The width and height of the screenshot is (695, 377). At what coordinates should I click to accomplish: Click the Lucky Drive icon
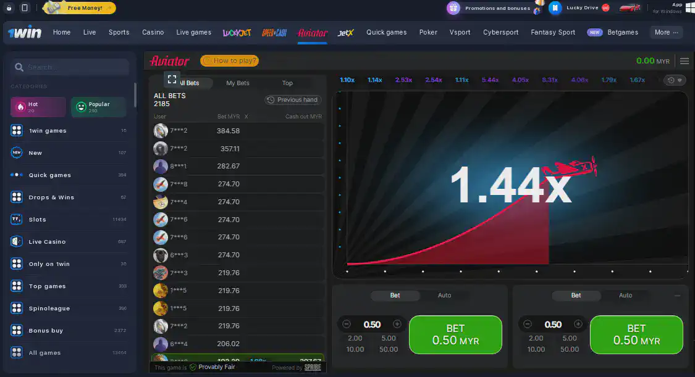point(556,8)
